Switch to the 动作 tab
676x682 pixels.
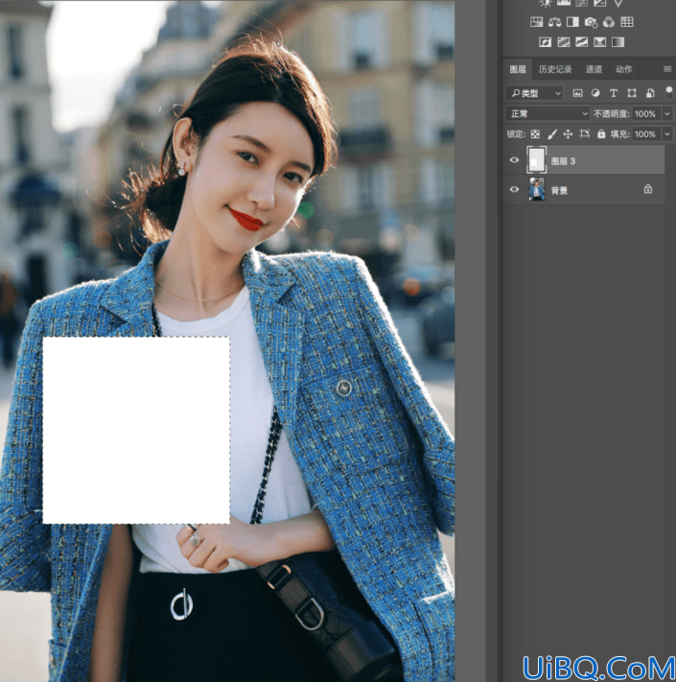point(624,69)
